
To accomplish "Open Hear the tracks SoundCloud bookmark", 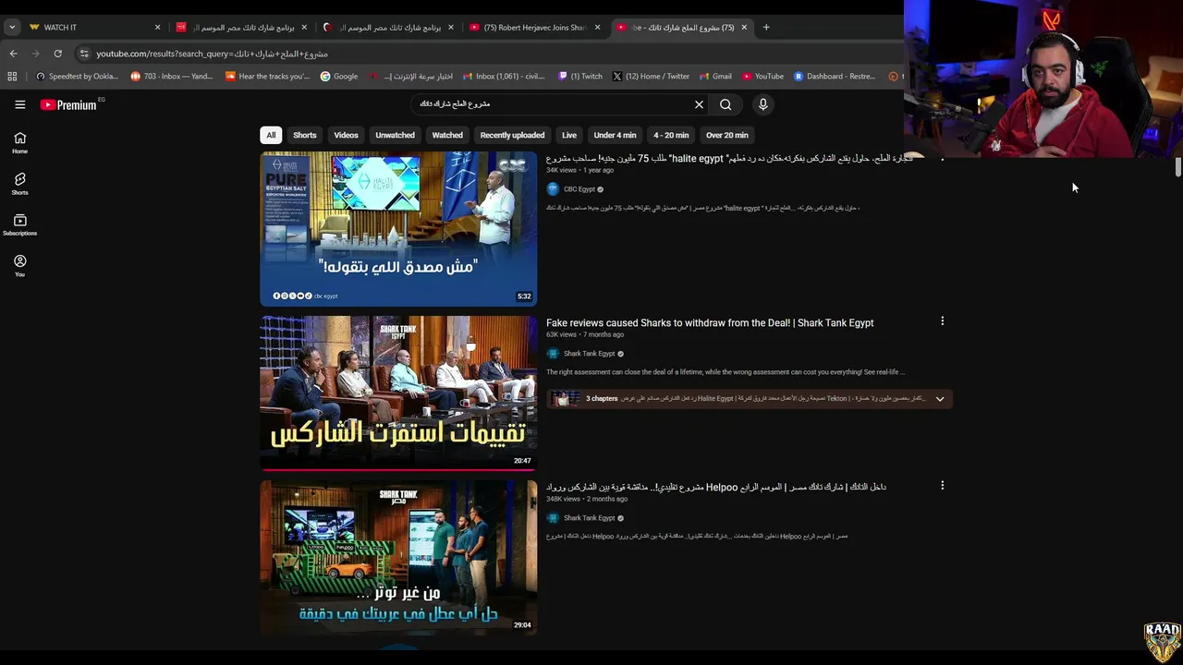I will (268, 77).
